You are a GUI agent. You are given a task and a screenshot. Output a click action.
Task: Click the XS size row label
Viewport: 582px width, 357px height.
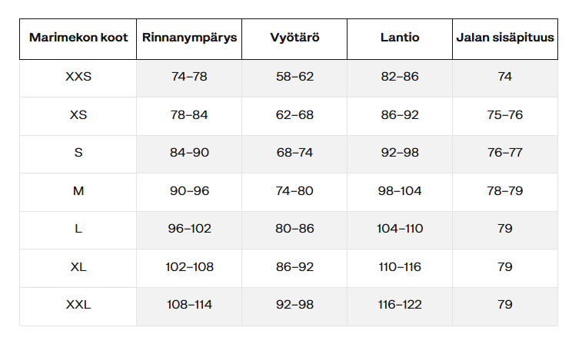[x=78, y=115]
